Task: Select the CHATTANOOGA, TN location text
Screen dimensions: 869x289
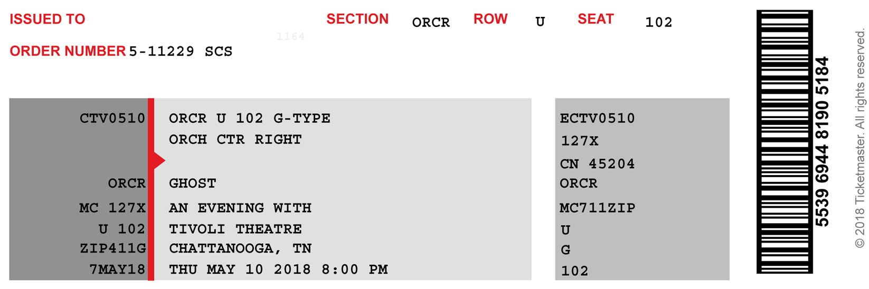Action: coord(240,248)
